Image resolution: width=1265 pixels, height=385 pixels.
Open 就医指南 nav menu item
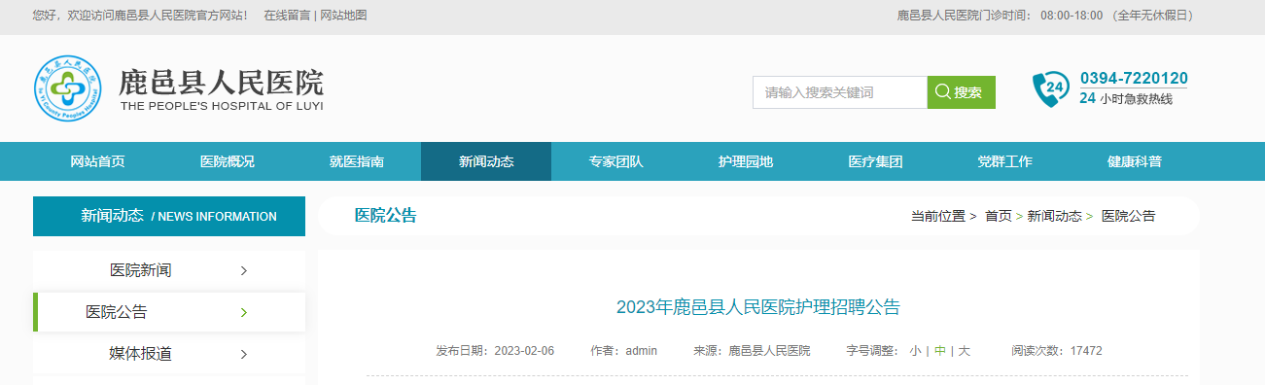[x=357, y=161]
